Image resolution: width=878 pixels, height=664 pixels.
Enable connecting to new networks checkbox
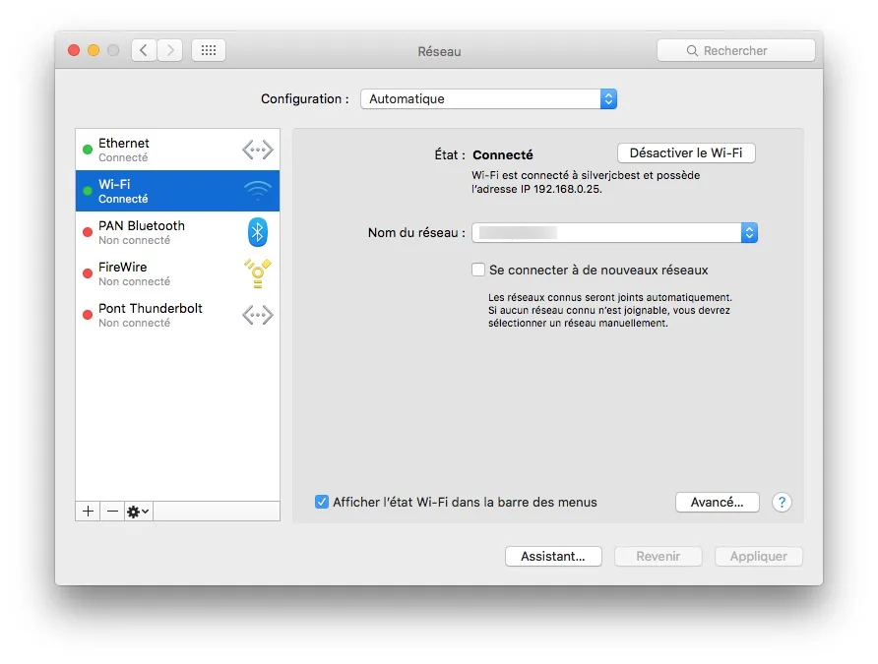coord(478,270)
